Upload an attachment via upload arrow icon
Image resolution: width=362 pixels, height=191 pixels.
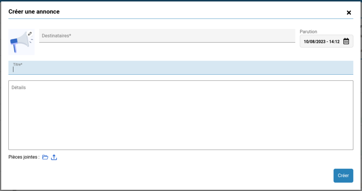tap(54, 157)
